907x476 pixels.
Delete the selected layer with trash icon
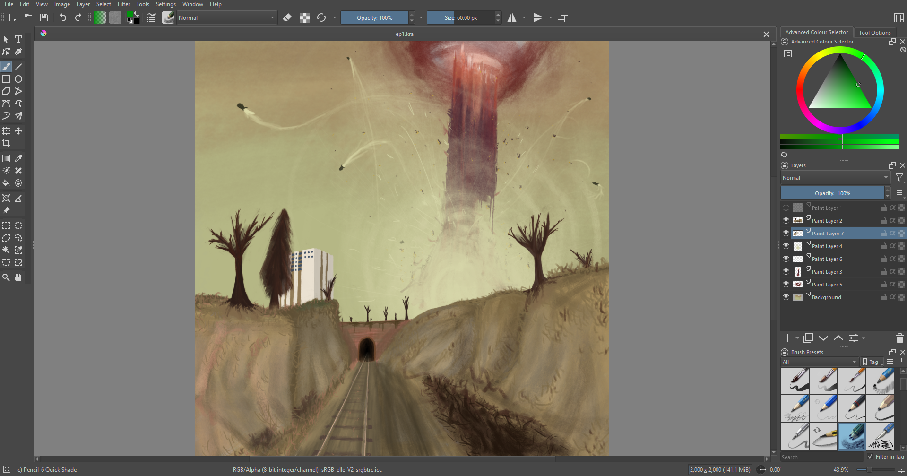[x=899, y=338]
